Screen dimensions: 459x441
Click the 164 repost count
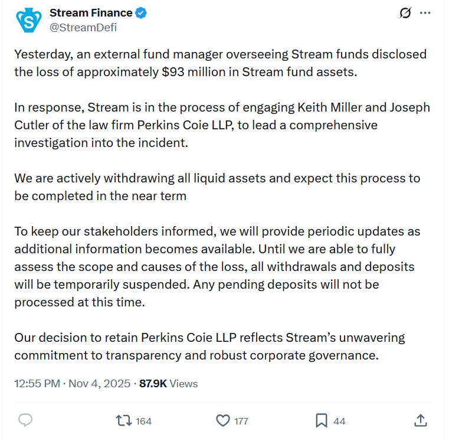(143, 421)
